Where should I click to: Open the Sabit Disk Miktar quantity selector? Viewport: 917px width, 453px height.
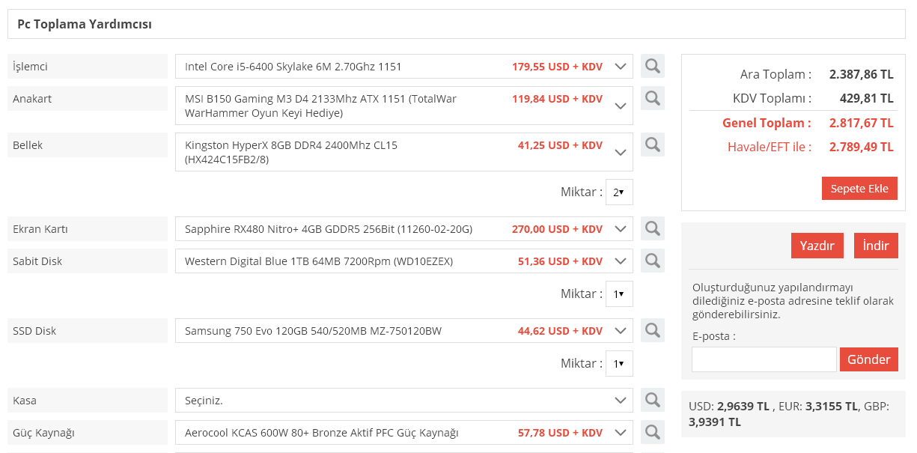[x=619, y=294]
